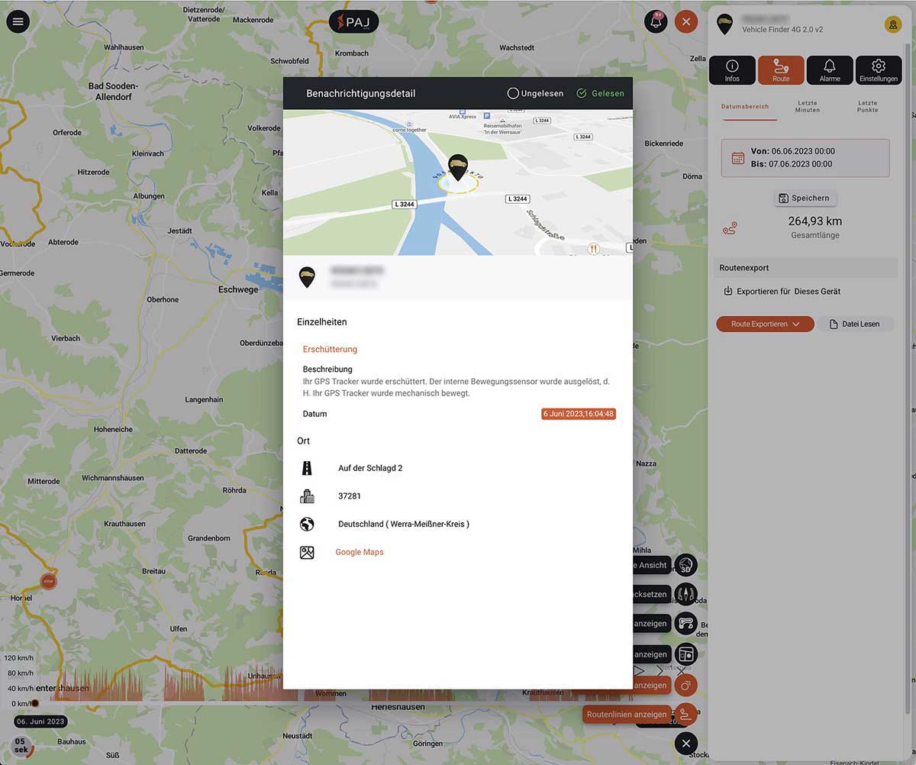The image size is (916, 765).
Task: Click the PAJ logo at top center
Action: [x=353, y=21]
